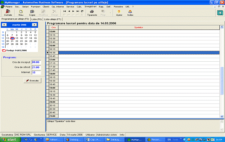Click the martie 2006 calendar title

point(19,25)
